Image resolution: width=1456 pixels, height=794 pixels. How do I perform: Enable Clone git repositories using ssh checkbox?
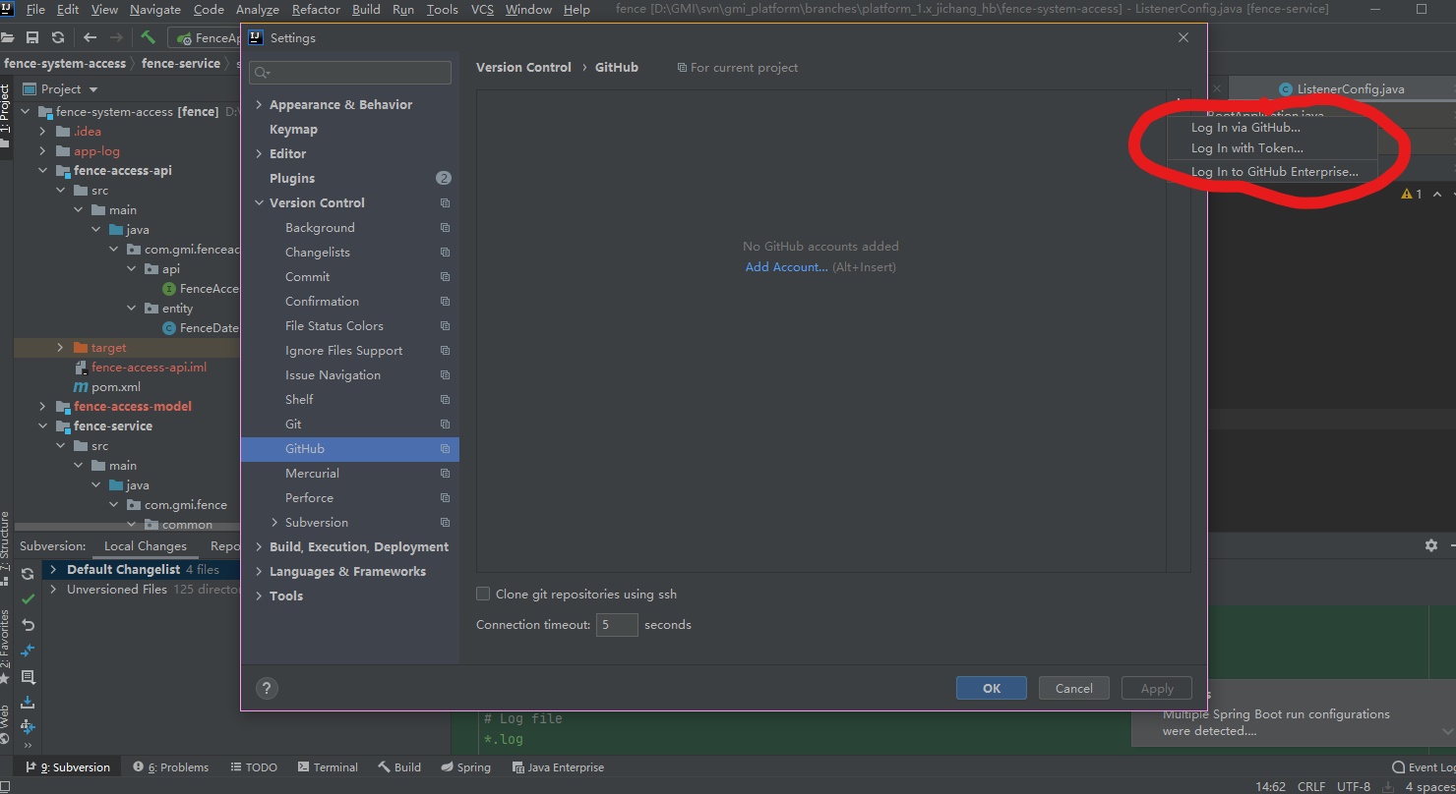pos(483,594)
